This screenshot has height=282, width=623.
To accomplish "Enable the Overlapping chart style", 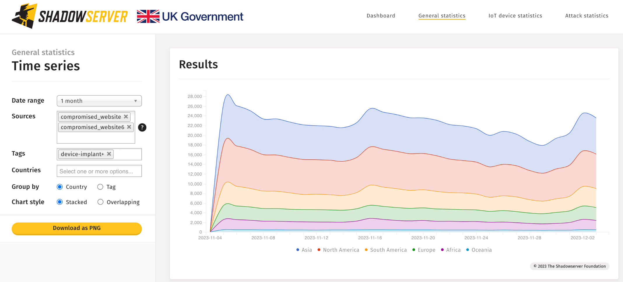I will pos(100,202).
